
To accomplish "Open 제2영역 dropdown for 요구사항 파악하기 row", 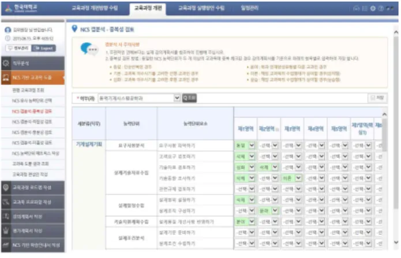I will (x=268, y=145).
